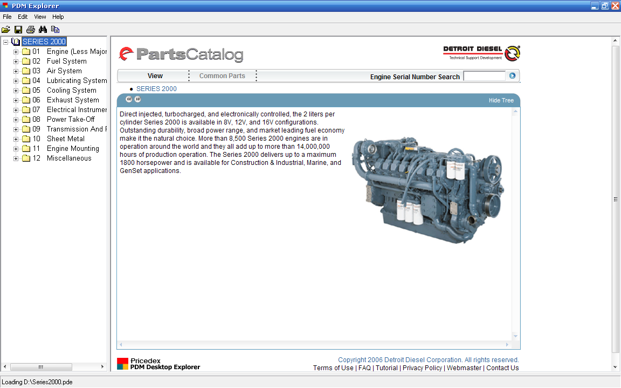The height and width of the screenshot is (388, 621).
Task: Expand the 04 Lubricating System node
Action: tap(16, 81)
